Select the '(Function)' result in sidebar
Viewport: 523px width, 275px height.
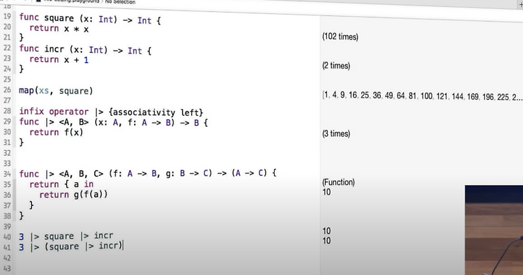(338, 182)
